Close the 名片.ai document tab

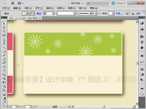[x=40, y=18]
